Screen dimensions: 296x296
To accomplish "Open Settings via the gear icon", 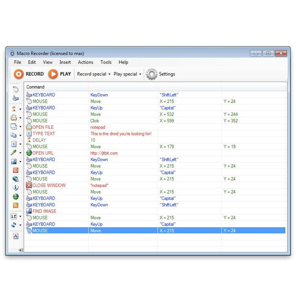I will [x=151, y=74].
